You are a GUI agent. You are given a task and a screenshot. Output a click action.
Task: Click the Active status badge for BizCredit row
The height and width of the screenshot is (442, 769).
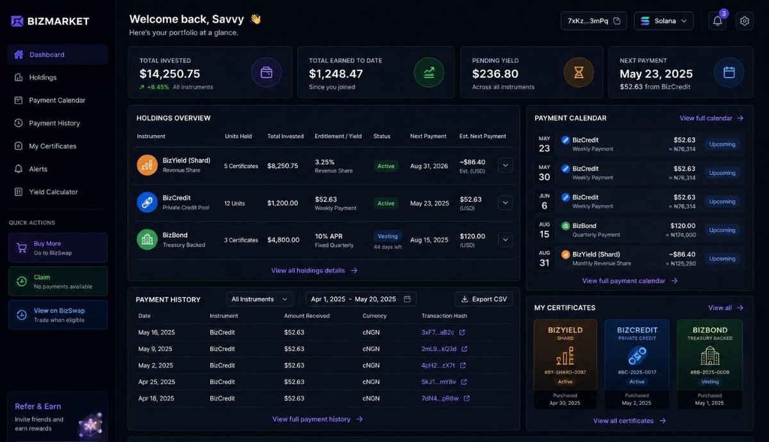point(386,203)
